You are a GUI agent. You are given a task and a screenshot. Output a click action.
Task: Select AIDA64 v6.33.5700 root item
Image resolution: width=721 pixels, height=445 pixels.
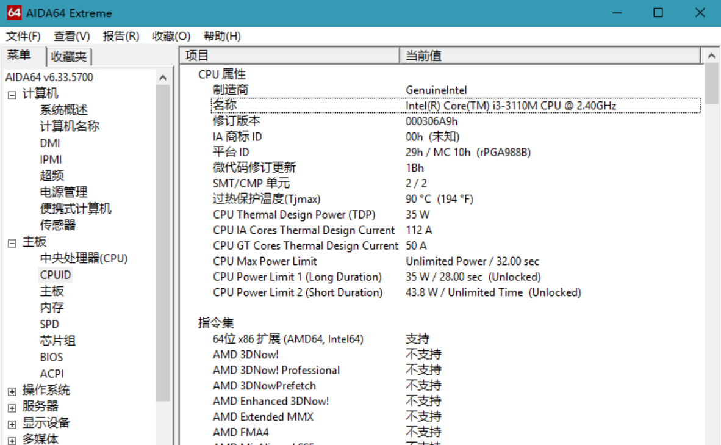[49, 77]
